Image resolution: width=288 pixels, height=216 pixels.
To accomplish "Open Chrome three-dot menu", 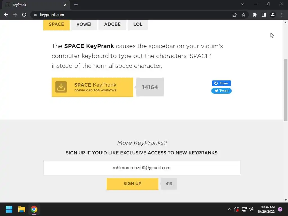I will pyautogui.click(x=282, y=15).
